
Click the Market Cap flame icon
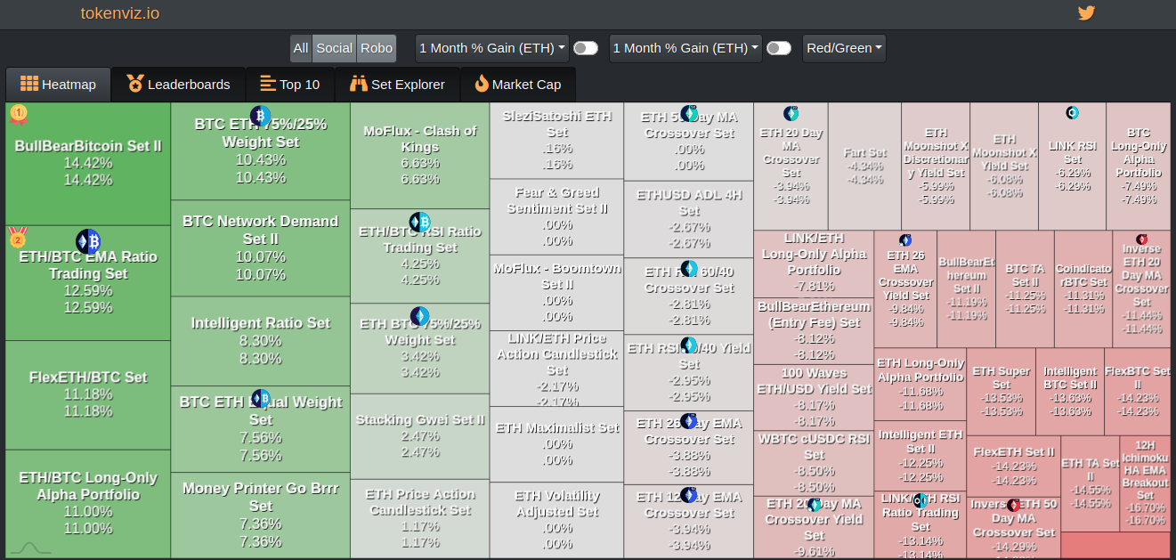pyautogui.click(x=480, y=84)
